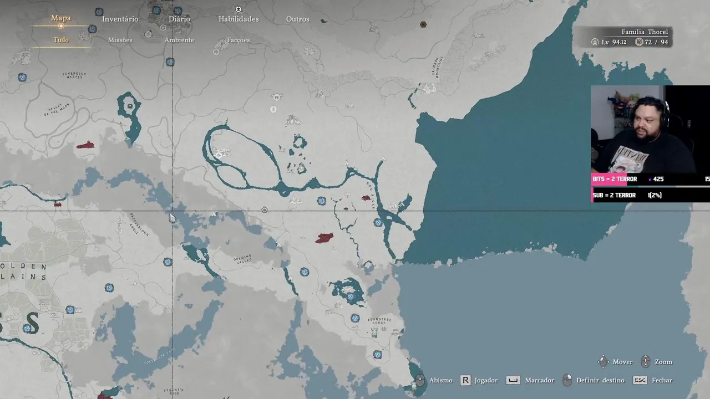
Task: Select the red region near Valley of the Moon
Action: point(85,145)
